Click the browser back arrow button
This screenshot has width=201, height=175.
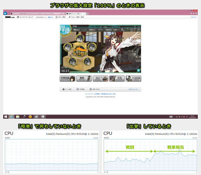5,13
